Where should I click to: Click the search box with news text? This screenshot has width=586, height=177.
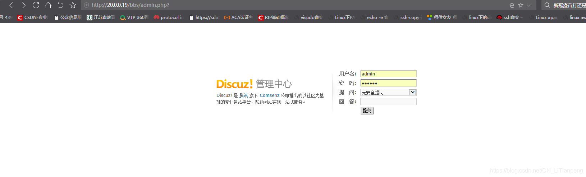tap(569, 5)
